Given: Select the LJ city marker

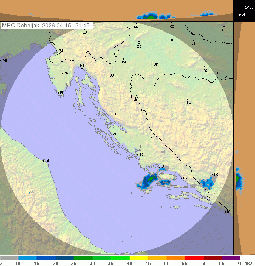Looking at the screenshot, I should click(x=84, y=30).
